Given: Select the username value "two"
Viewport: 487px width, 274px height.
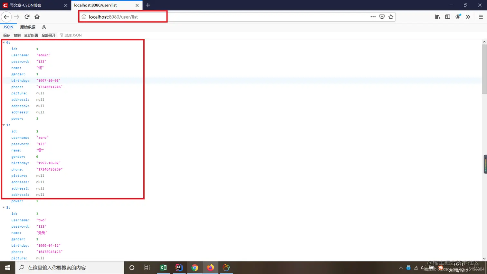Looking at the screenshot, I should point(41,220).
